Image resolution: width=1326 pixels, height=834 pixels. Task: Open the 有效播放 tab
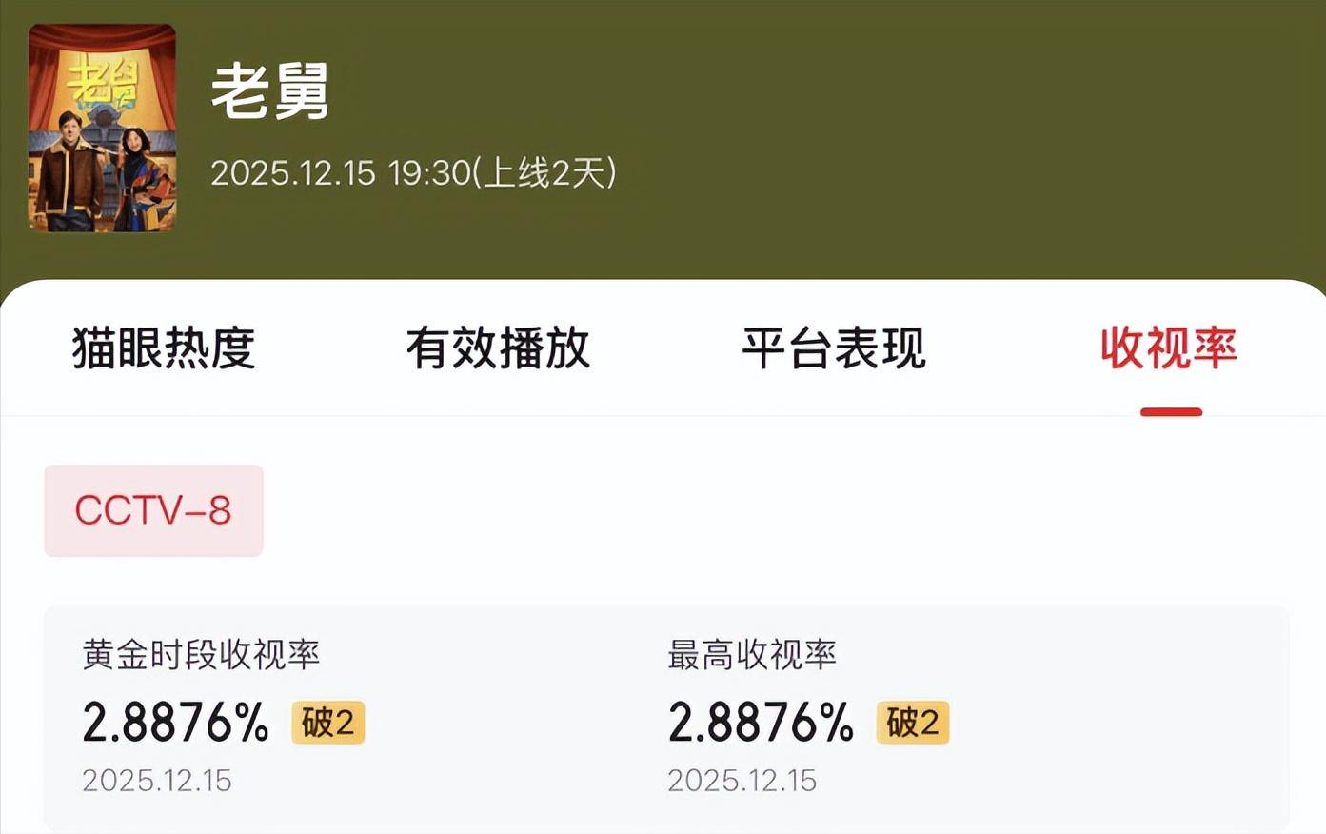pyautogui.click(x=498, y=347)
